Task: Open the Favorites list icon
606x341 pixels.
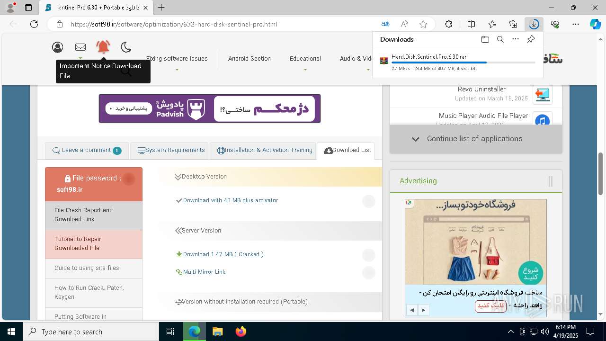Action: click(x=492, y=24)
